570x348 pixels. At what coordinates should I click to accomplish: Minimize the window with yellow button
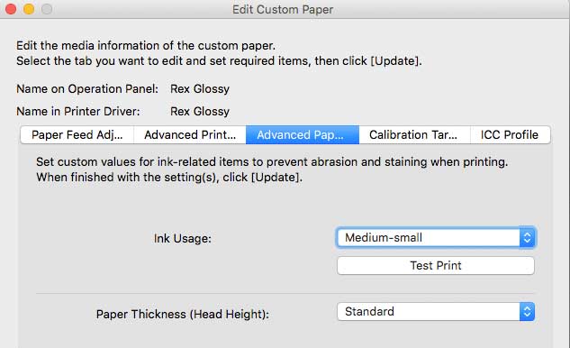pyautogui.click(x=29, y=9)
